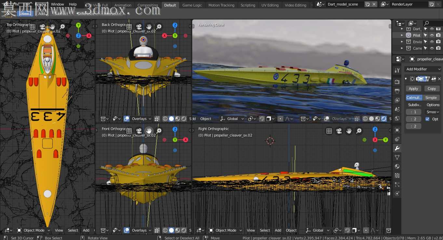Click subdivision value field showing 1
This screenshot has width=443, height=240.
[x=413, y=112]
